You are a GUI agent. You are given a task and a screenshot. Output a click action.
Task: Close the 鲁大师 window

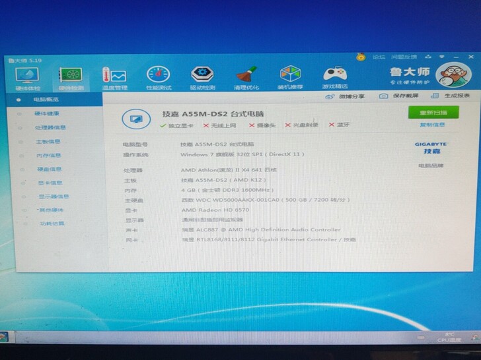(x=471, y=57)
